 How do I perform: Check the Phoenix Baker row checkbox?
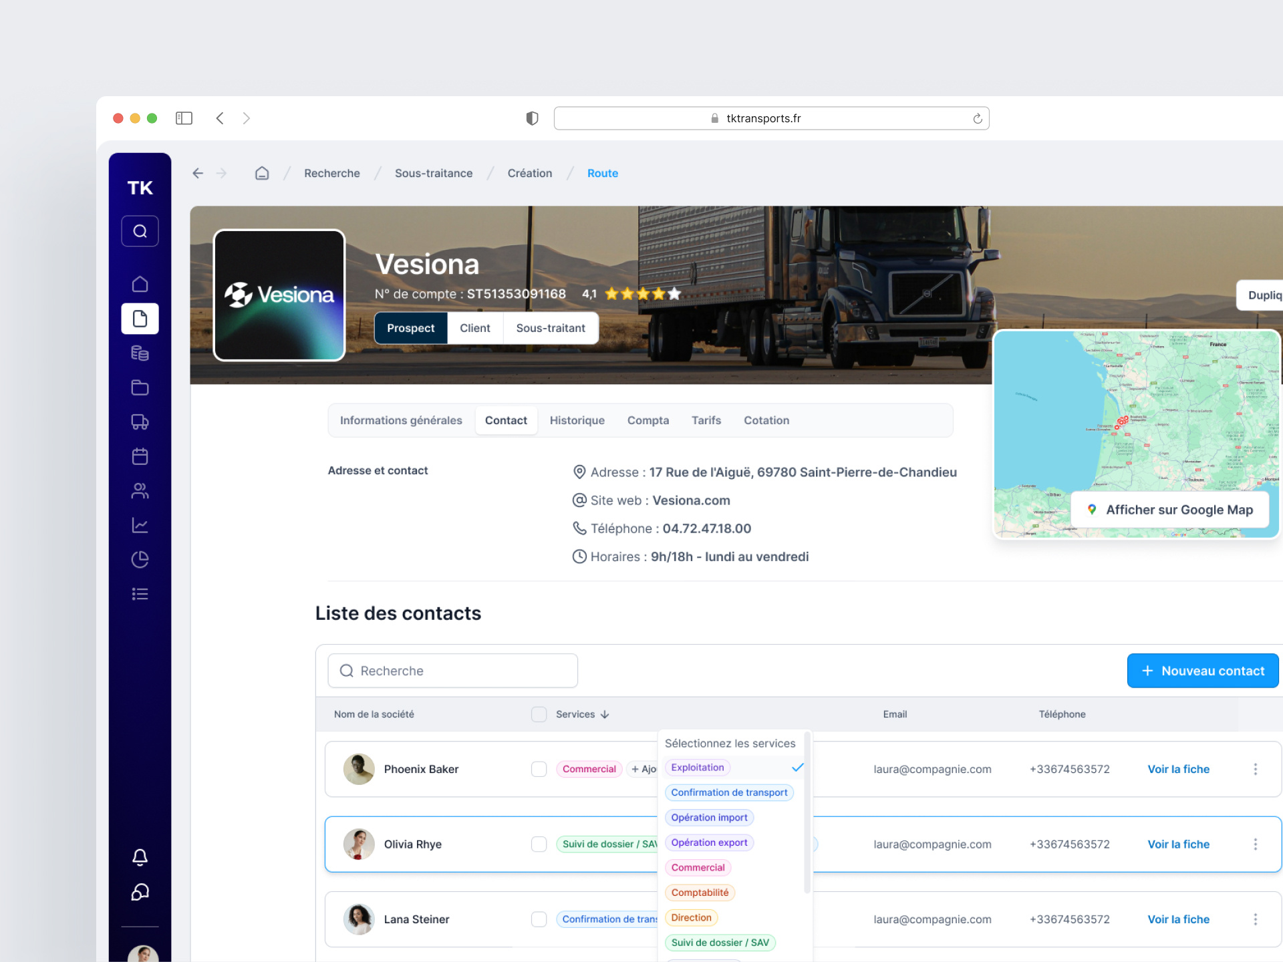(x=539, y=769)
